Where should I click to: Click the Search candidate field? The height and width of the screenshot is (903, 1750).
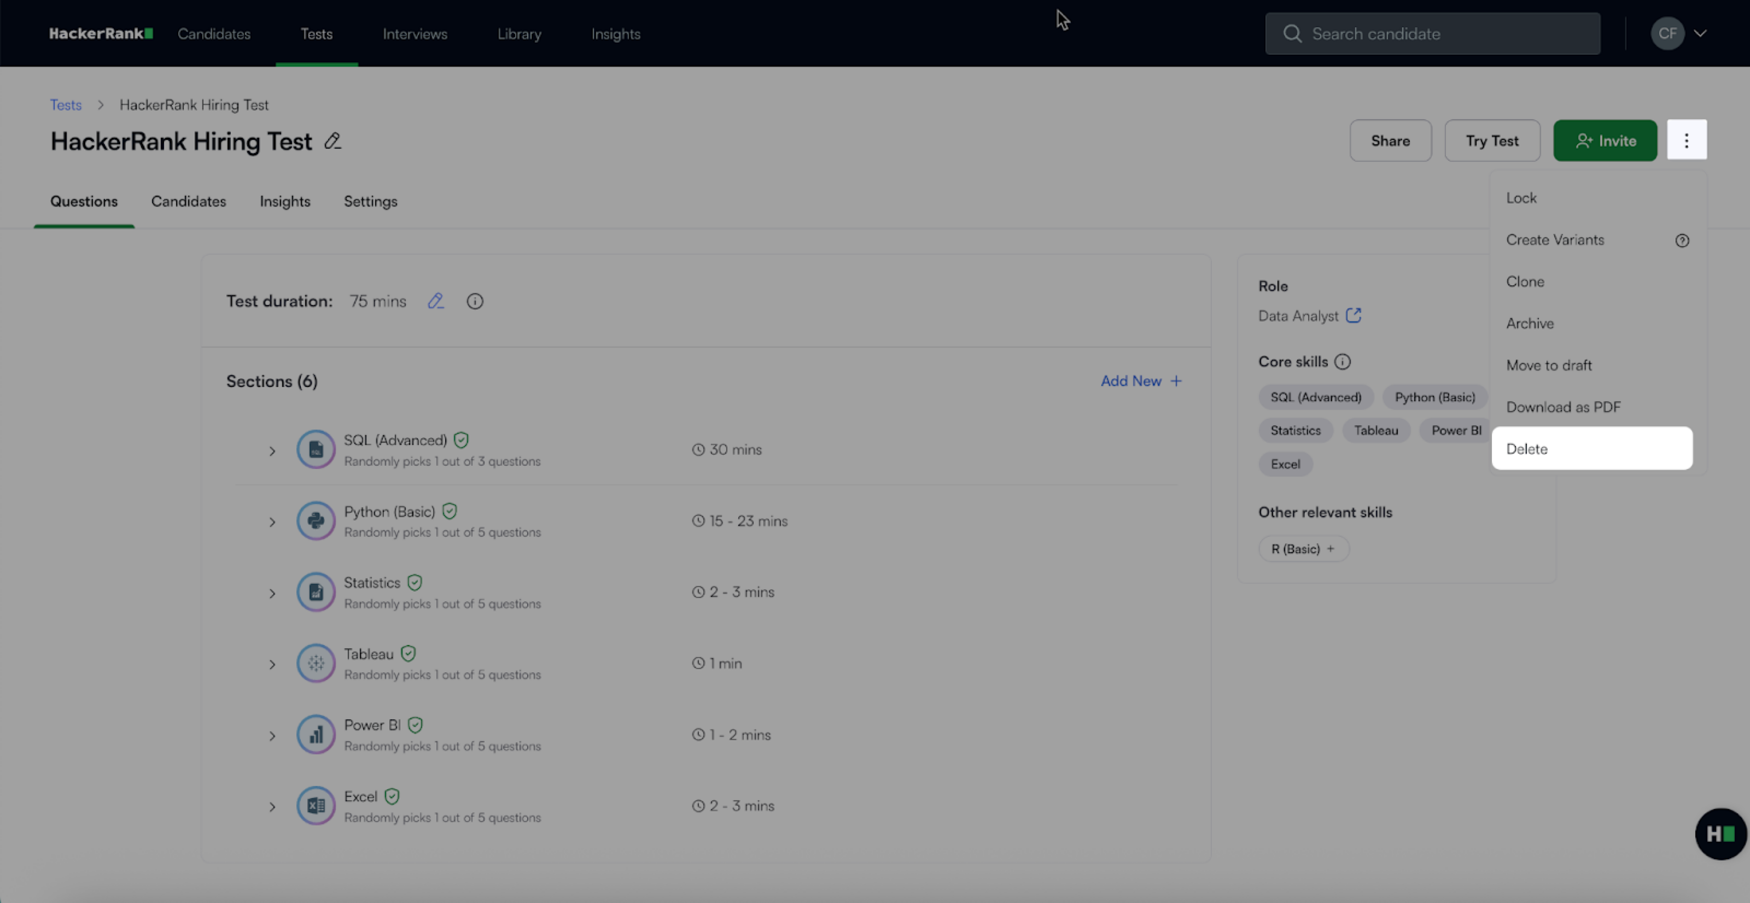(1432, 34)
